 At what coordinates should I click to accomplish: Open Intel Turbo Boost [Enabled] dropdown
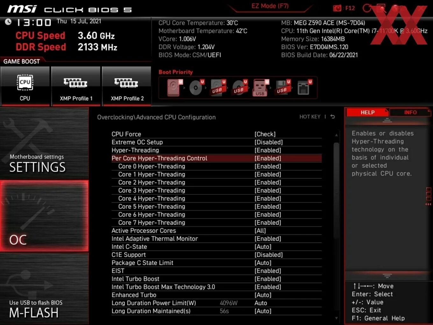[267, 279]
